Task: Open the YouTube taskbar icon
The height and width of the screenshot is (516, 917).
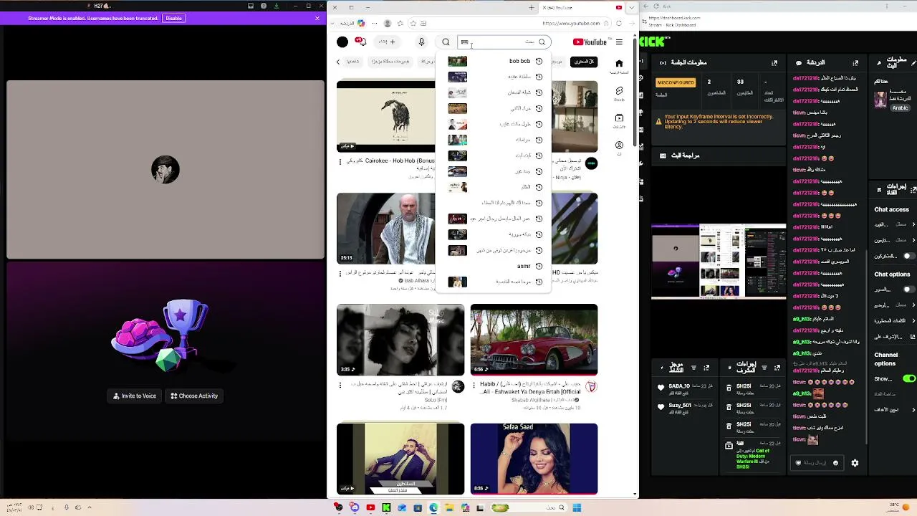Action: (x=370, y=508)
